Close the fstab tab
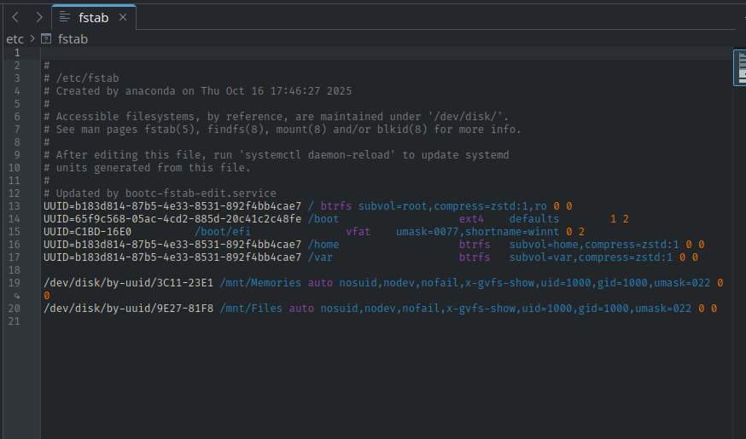The width and height of the screenshot is (746, 439). tap(123, 18)
